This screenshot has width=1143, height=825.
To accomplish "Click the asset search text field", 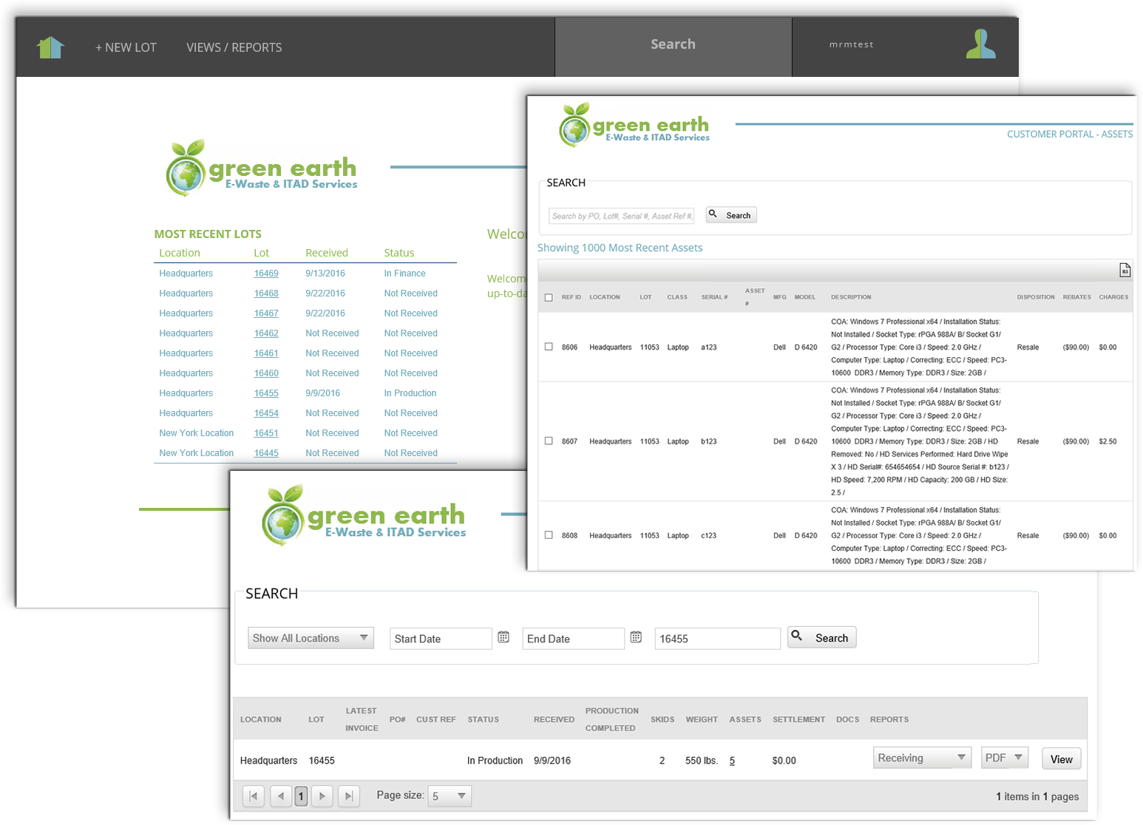I will pos(622,216).
